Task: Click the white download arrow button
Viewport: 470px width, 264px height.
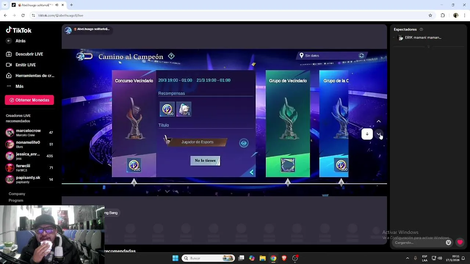Action: [x=367, y=134]
